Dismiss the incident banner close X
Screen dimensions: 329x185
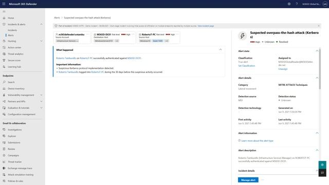click(319, 26)
